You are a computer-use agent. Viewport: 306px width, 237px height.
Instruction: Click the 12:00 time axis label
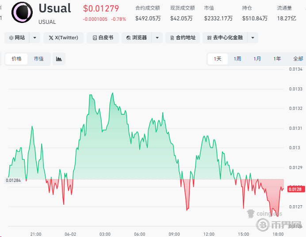click(x=209, y=234)
